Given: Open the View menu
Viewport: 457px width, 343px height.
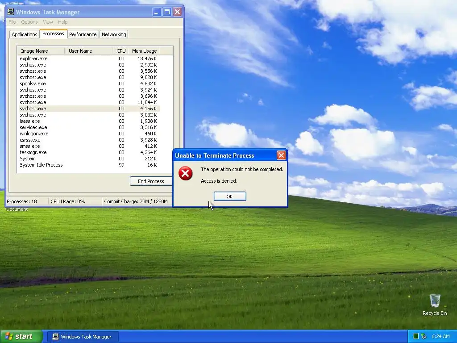Looking at the screenshot, I should tap(48, 22).
